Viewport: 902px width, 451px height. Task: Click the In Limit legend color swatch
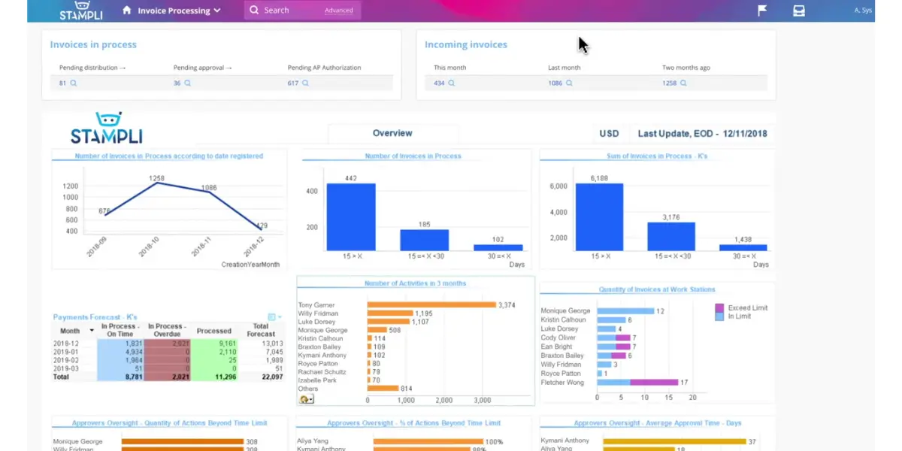pos(719,316)
